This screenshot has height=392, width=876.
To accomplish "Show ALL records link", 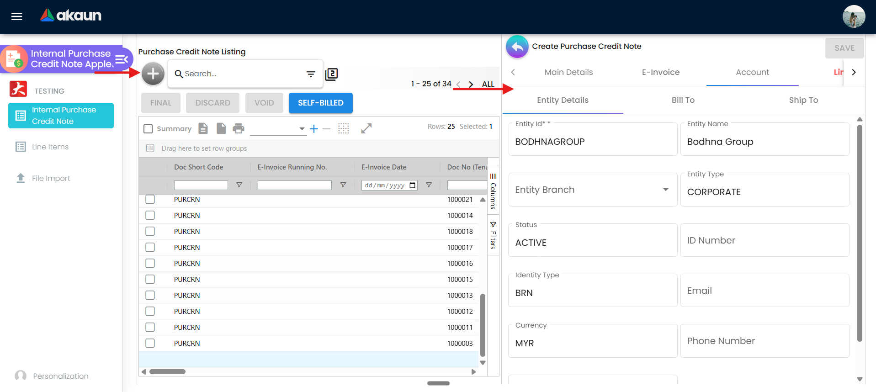I will [x=488, y=84].
